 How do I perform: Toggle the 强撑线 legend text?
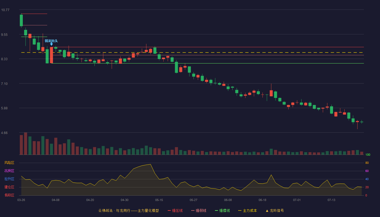224,210
